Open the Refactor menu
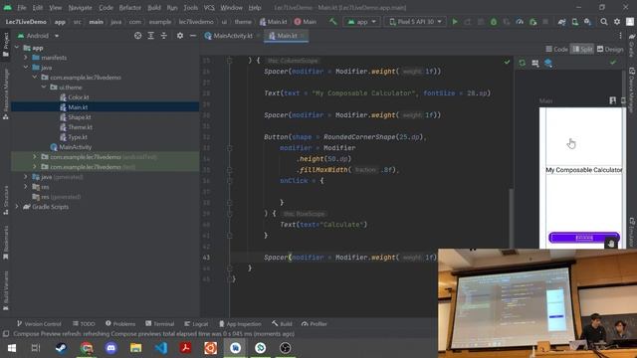Screen dimensions: 637x358 point(130,7)
